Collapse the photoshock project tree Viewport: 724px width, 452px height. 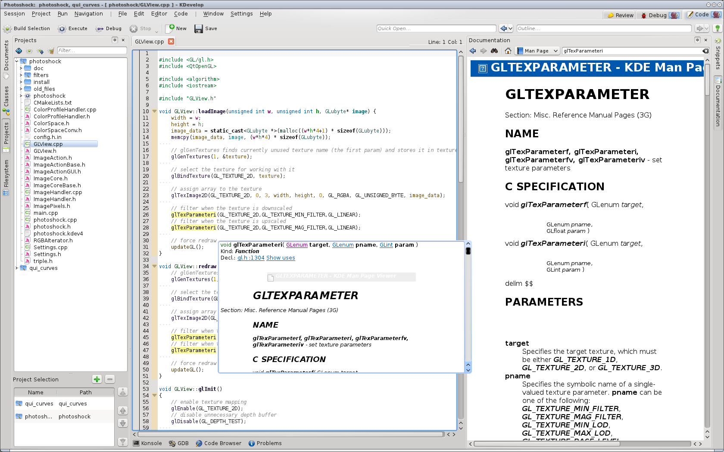pyautogui.click(x=17, y=61)
